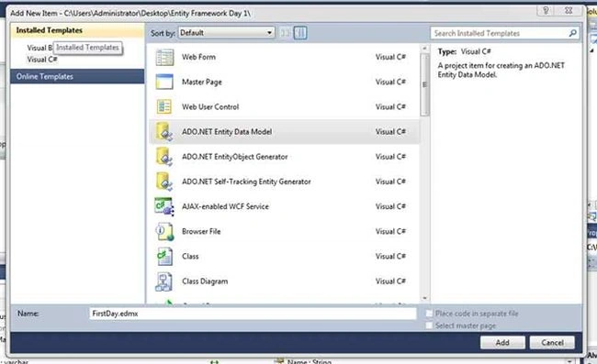The image size is (597, 364).
Task: Select 'ADO.NET Self-Tracking Entity Generator' label
Action: tap(246, 182)
